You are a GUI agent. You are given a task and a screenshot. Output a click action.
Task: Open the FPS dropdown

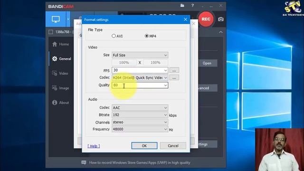click(140, 70)
